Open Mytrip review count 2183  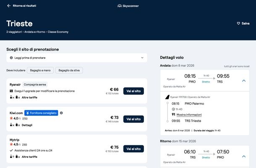(x=24, y=144)
